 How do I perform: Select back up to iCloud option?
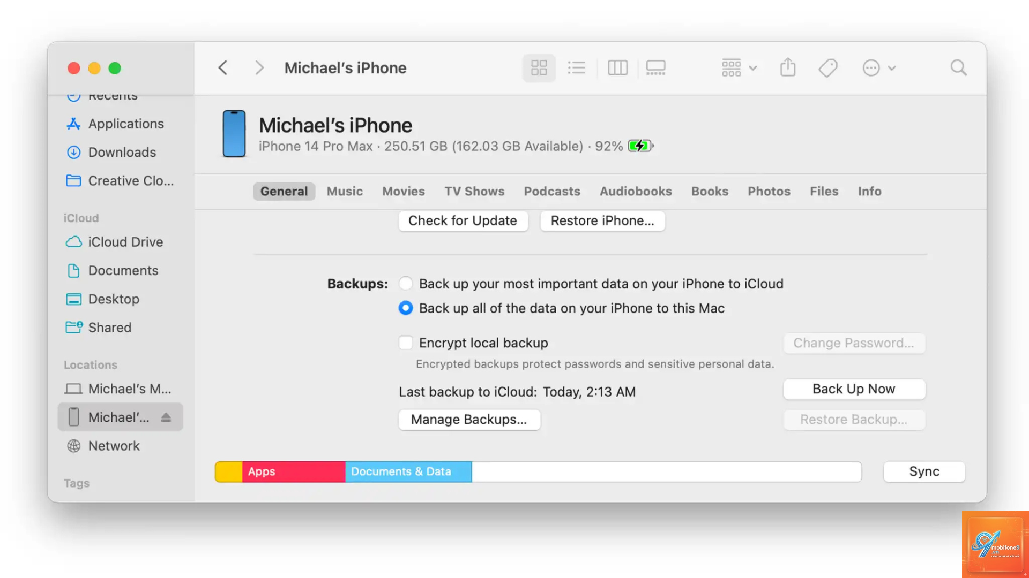click(406, 283)
